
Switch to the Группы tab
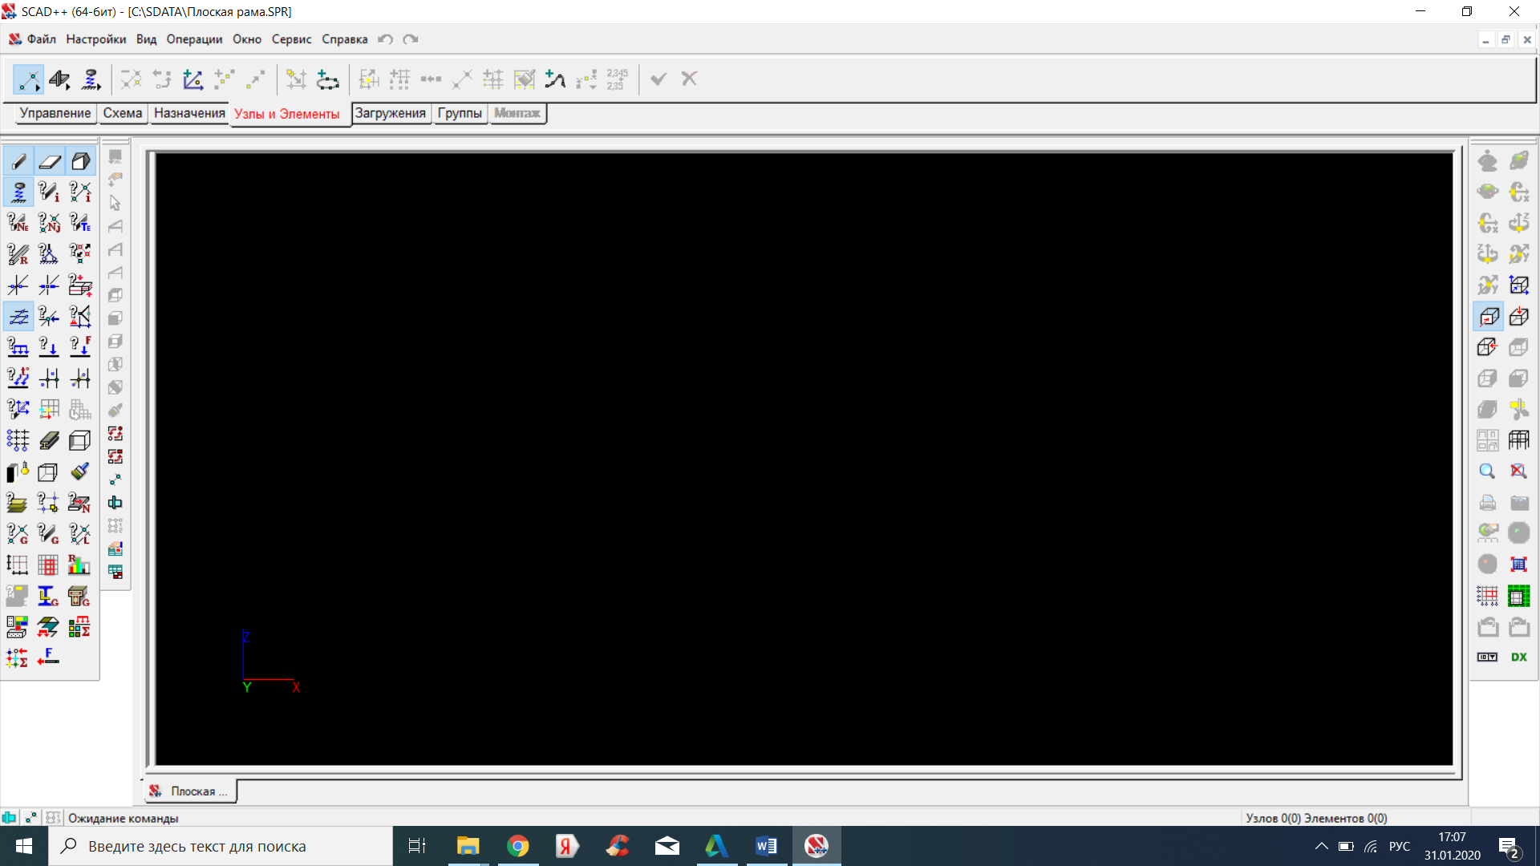click(460, 113)
